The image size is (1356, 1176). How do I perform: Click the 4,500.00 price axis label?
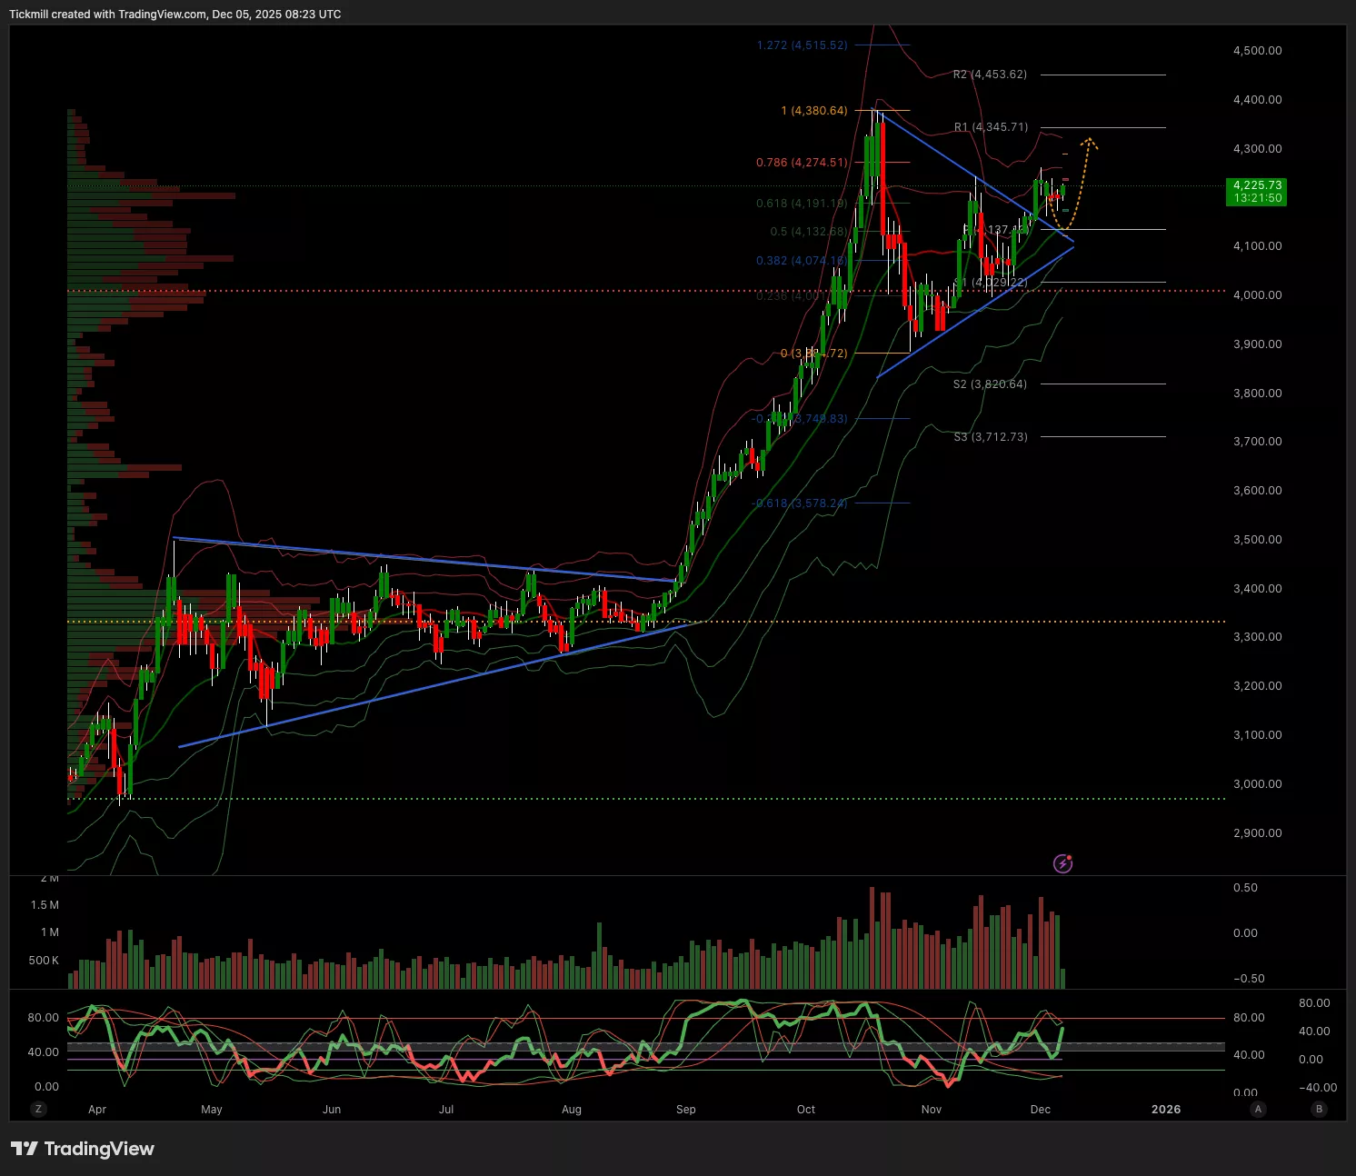(x=1257, y=51)
